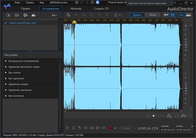Click the Создать CD button
Image resolution: width=196 pixels, height=138 pixels.
[x=101, y=9]
